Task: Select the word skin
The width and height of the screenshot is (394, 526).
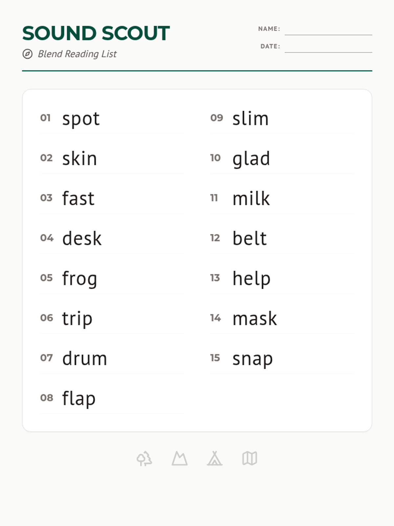Action: click(x=79, y=158)
